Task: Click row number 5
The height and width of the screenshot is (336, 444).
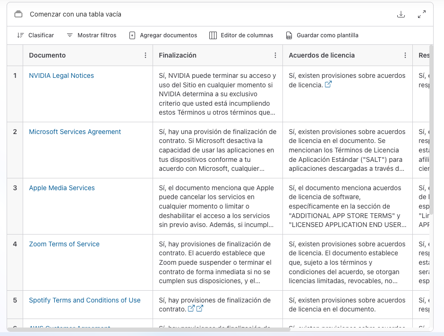Action: pyautogui.click(x=15, y=300)
